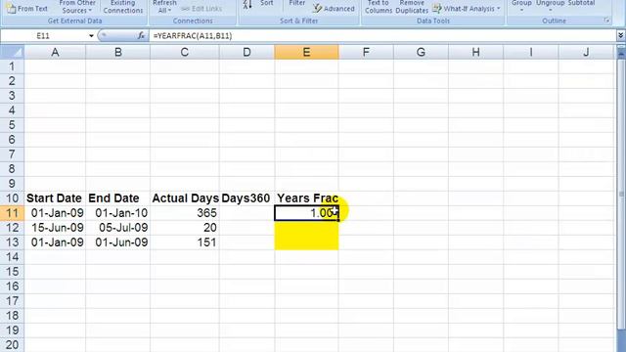Click the Actual Days header cell
The height and width of the screenshot is (352, 626).
point(185,198)
